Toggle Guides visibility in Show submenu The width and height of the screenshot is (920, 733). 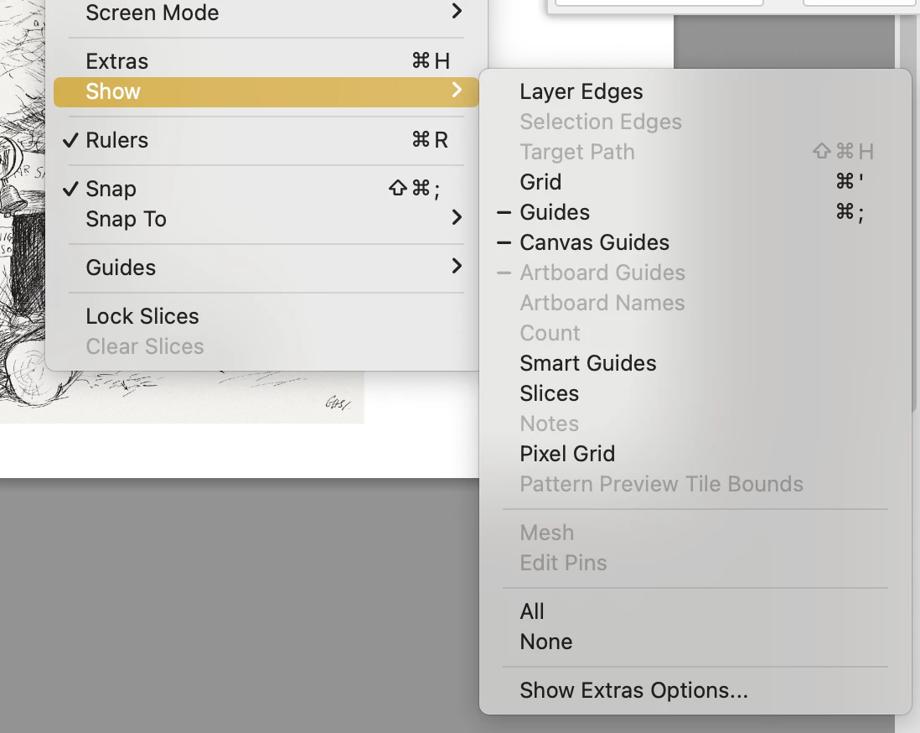[555, 212]
